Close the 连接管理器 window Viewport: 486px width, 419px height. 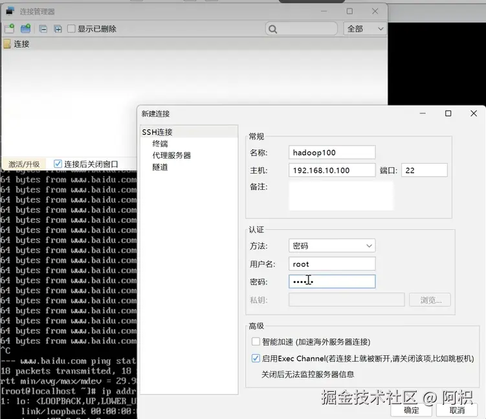point(375,11)
